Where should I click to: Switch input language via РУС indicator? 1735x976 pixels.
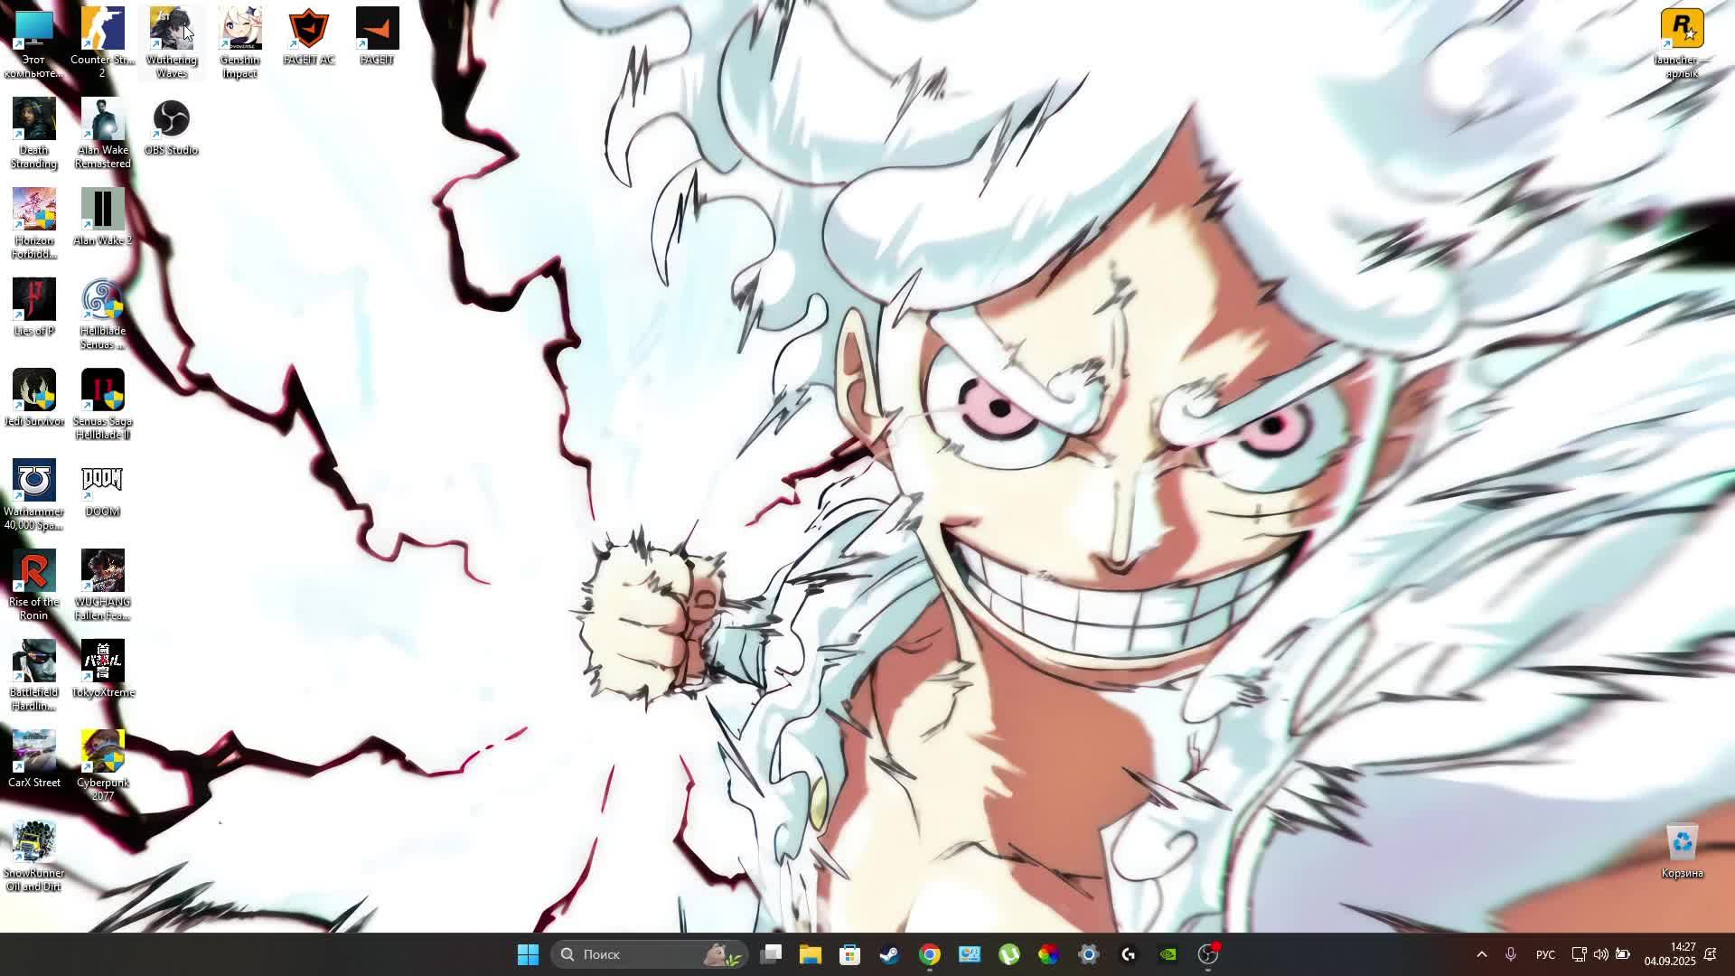click(x=1545, y=954)
